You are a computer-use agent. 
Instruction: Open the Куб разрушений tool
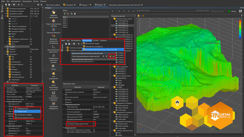pos(53,73)
